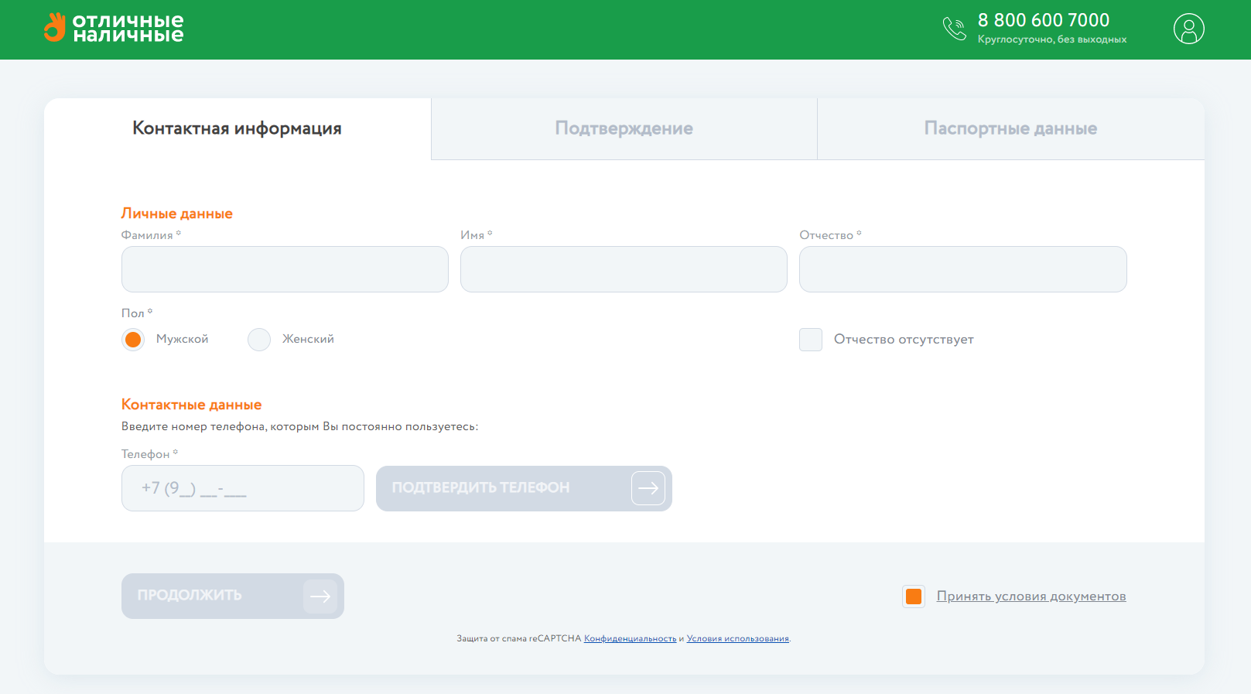This screenshot has height=694, width=1251.
Task: Click the Женский label text
Action: click(x=308, y=340)
